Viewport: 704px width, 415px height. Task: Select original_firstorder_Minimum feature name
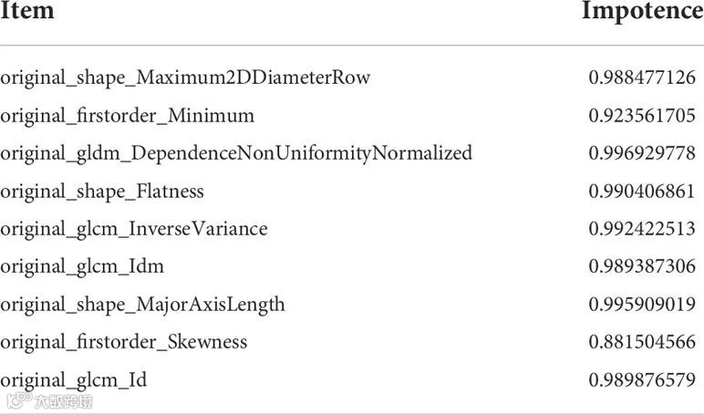127,116
